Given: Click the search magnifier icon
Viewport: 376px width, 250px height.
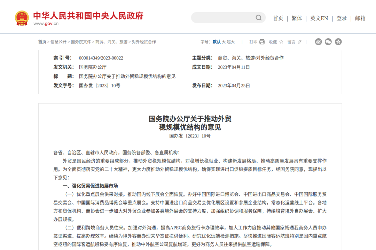Looking at the screenshot, I should click(x=259, y=18).
